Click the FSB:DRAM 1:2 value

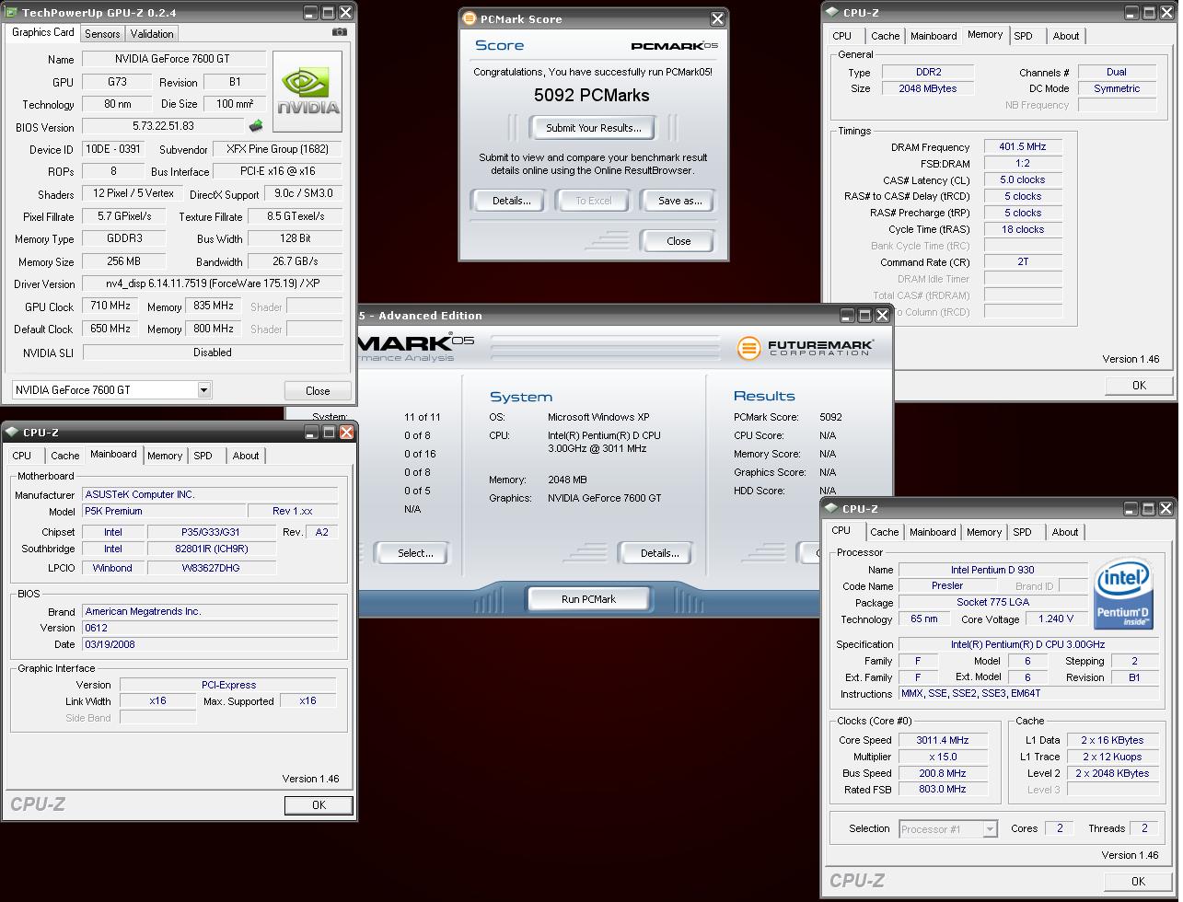click(1023, 163)
